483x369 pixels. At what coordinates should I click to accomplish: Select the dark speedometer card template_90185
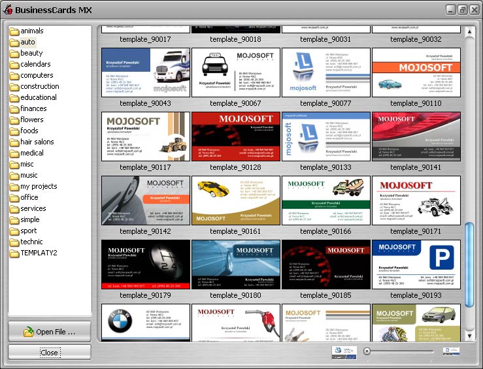pyautogui.click(x=326, y=265)
